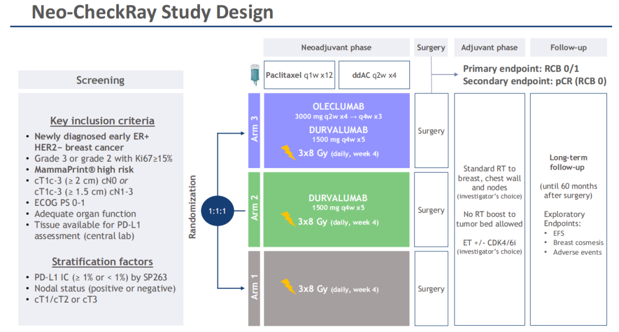Click the Paclitaxel q1w x12 box
The height and width of the screenshot is (332, 619).
click(298, 75)
